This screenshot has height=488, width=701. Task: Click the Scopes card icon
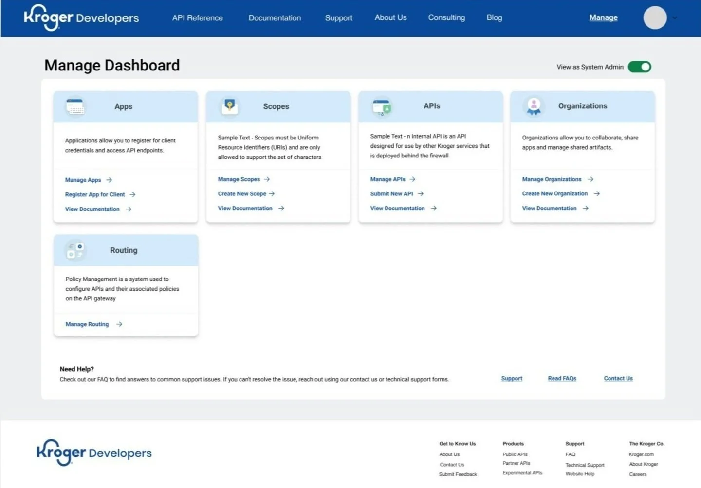230,106
